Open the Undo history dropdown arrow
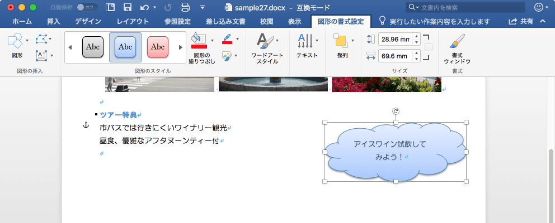Screen dimensions: 555x223 click(x=154, y=7)
